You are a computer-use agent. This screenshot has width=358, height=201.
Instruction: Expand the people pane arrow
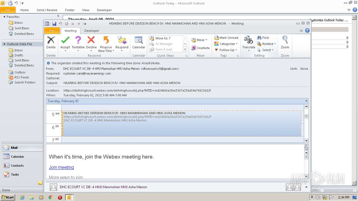pyautogui.click(x=306, y=187)
